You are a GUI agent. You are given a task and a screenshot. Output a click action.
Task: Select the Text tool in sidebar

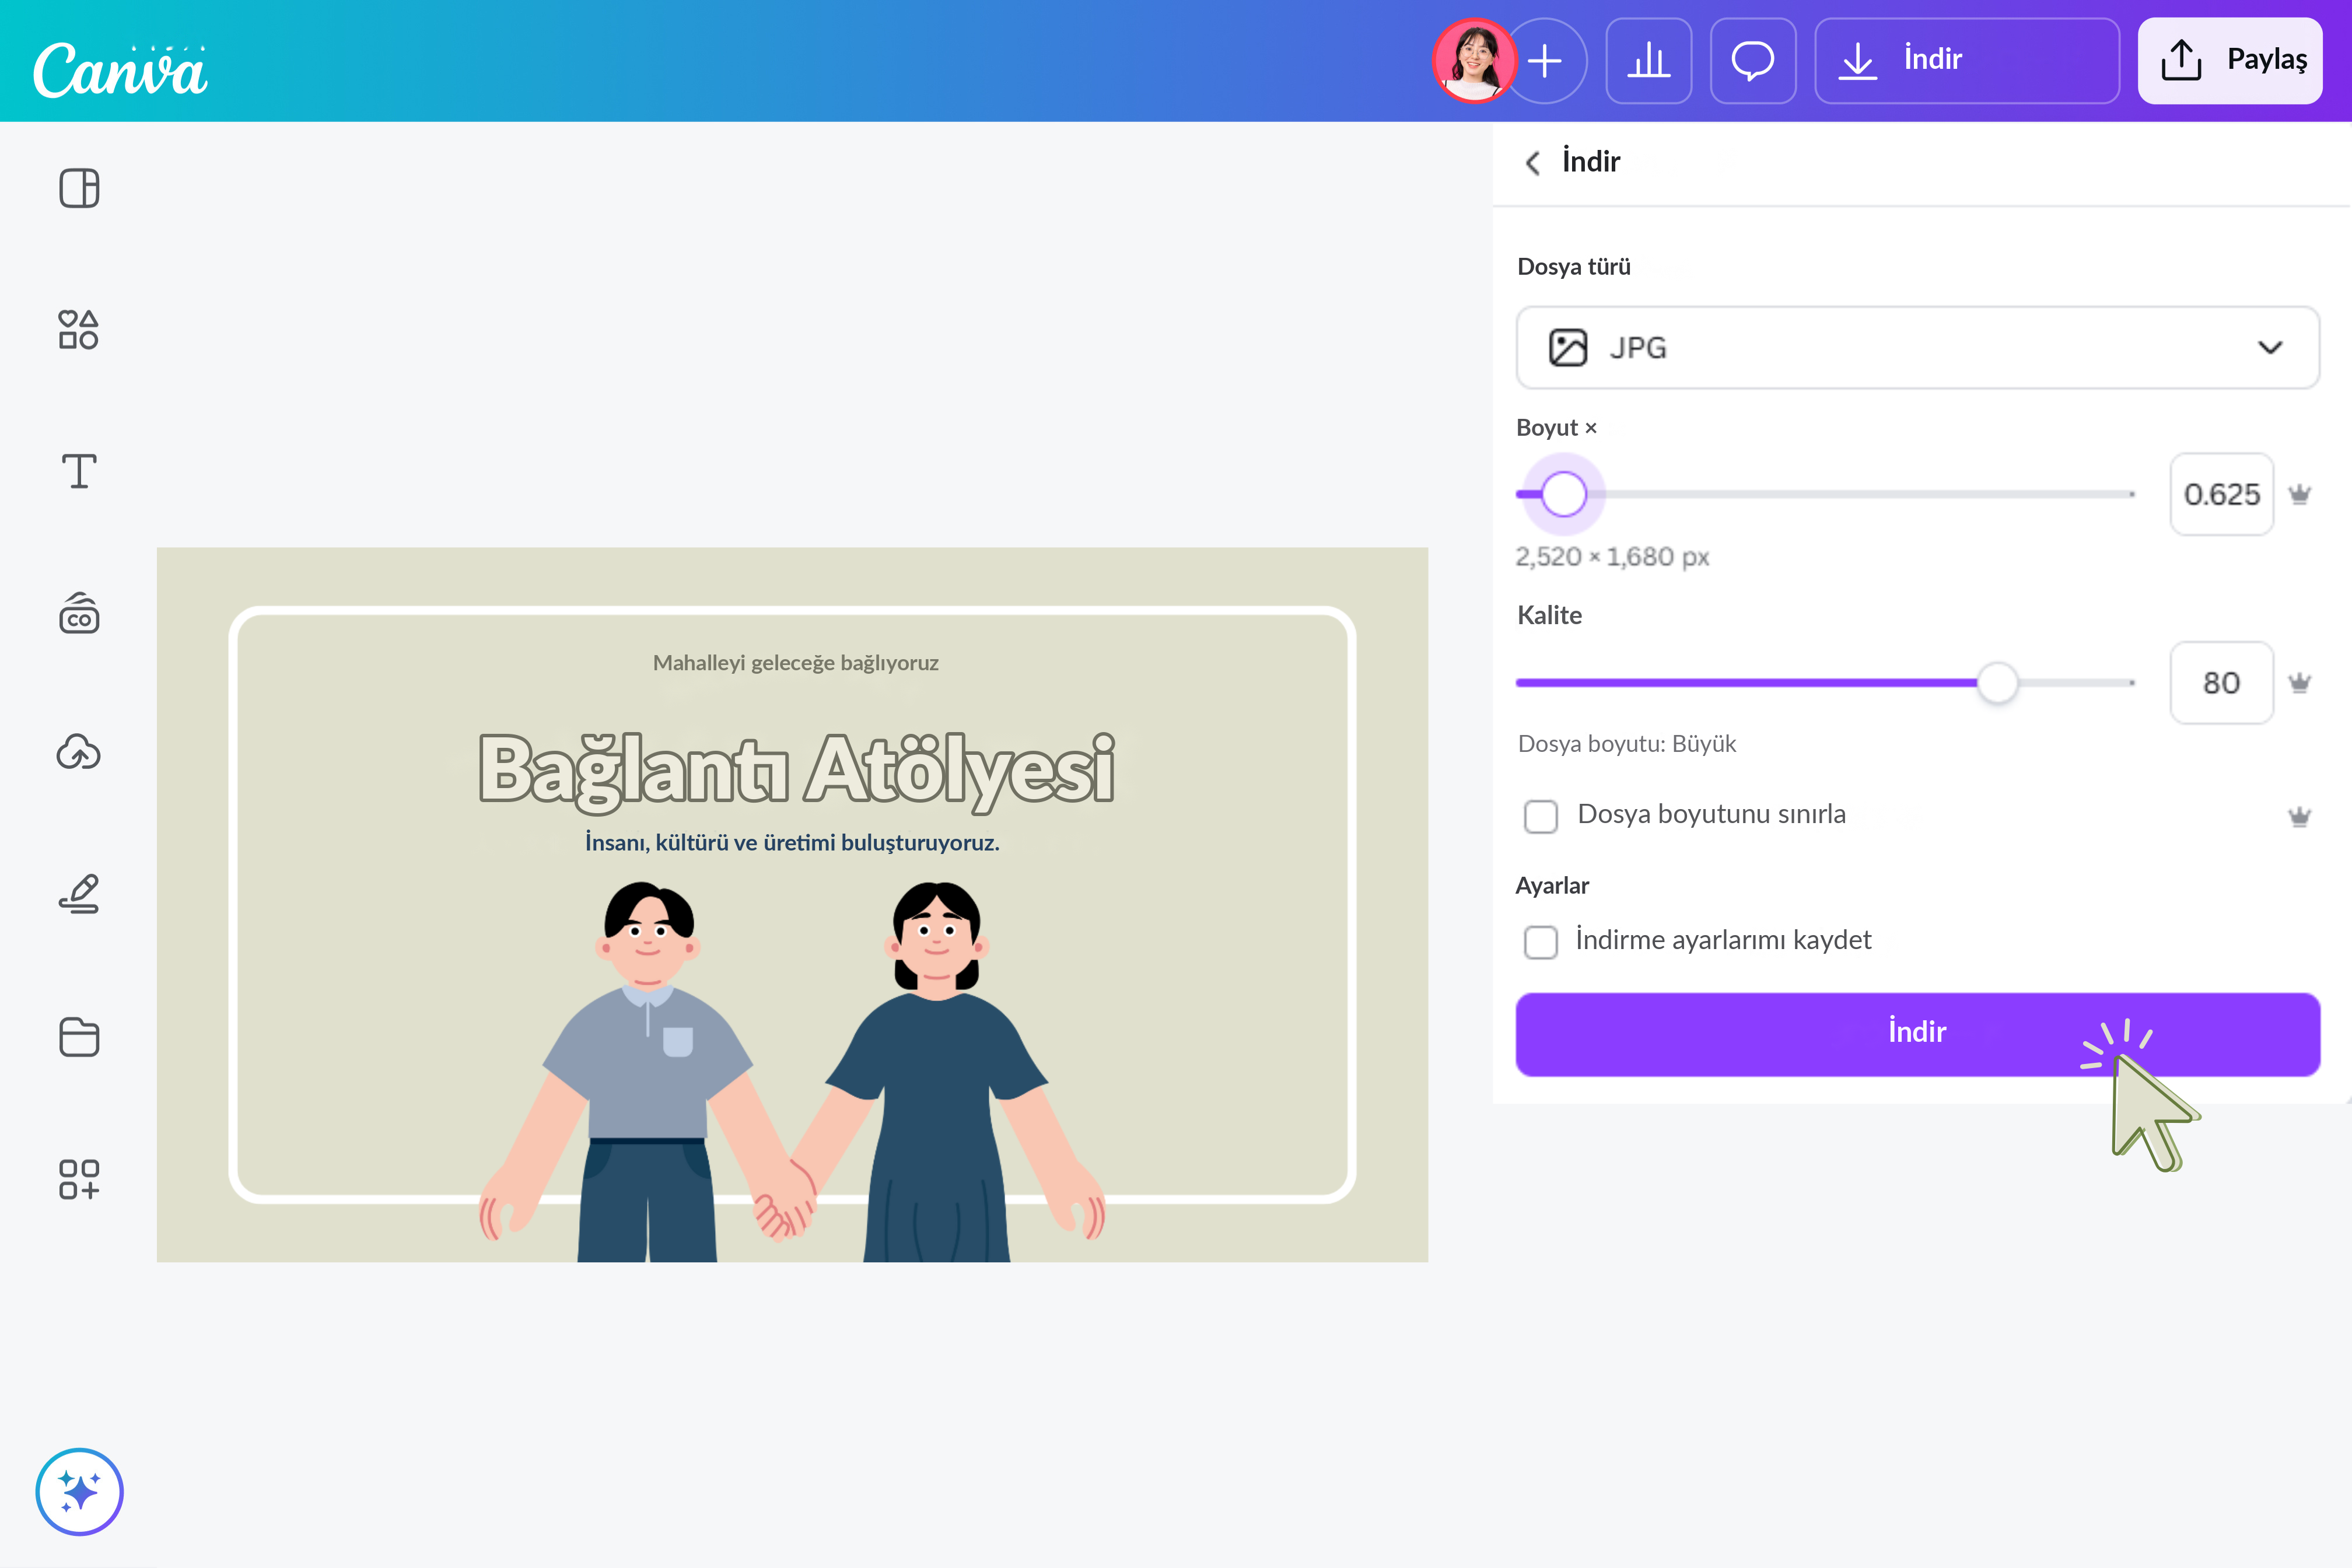click(79, 471)
